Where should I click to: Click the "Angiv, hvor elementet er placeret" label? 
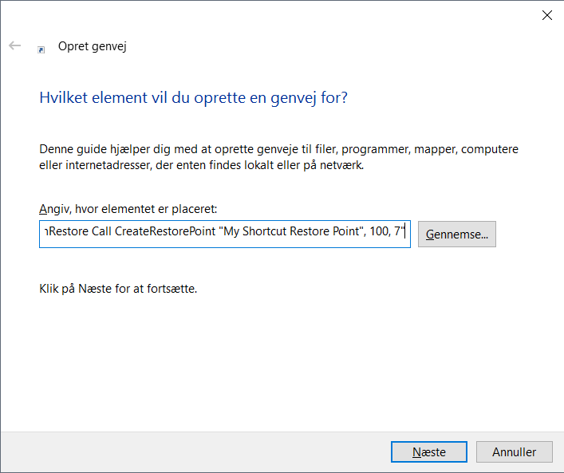pyautogui.click(x=128, y=209)
